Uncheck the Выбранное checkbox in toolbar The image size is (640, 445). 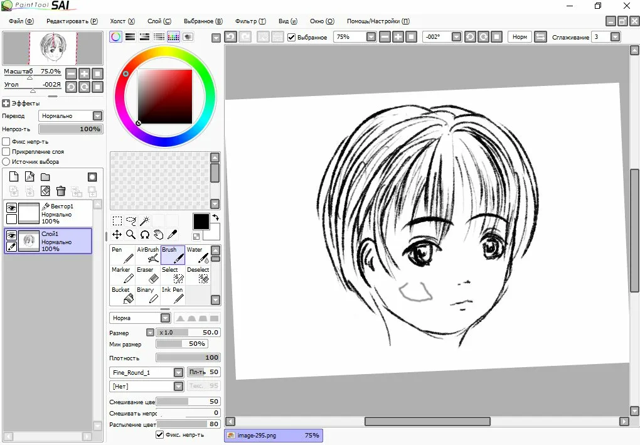tap(291, 37)
